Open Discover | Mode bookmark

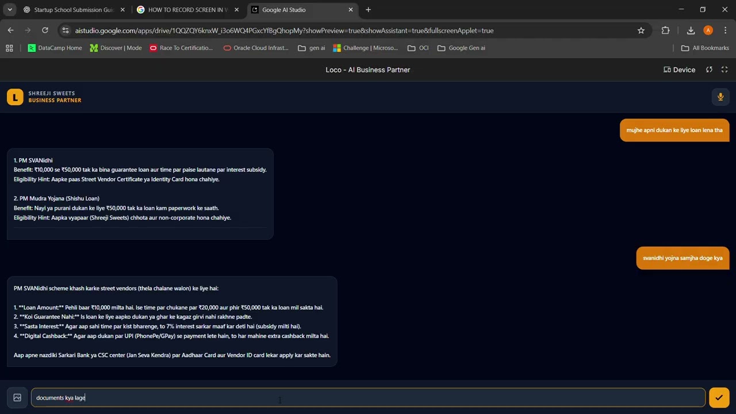click(116, 48)
